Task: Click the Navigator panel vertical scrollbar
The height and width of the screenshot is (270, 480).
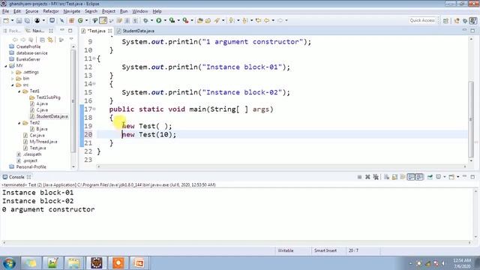Action: click(73, 101)
